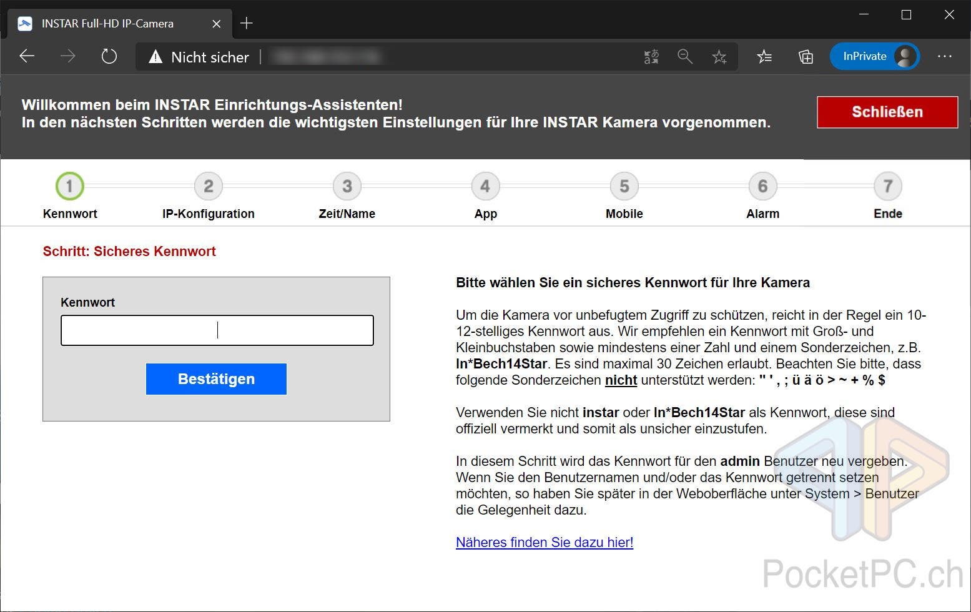Open the 'Näheres finden Sie dazu hier!' link
The height and width of the screenshot is (612, 971).
(545, 542)
